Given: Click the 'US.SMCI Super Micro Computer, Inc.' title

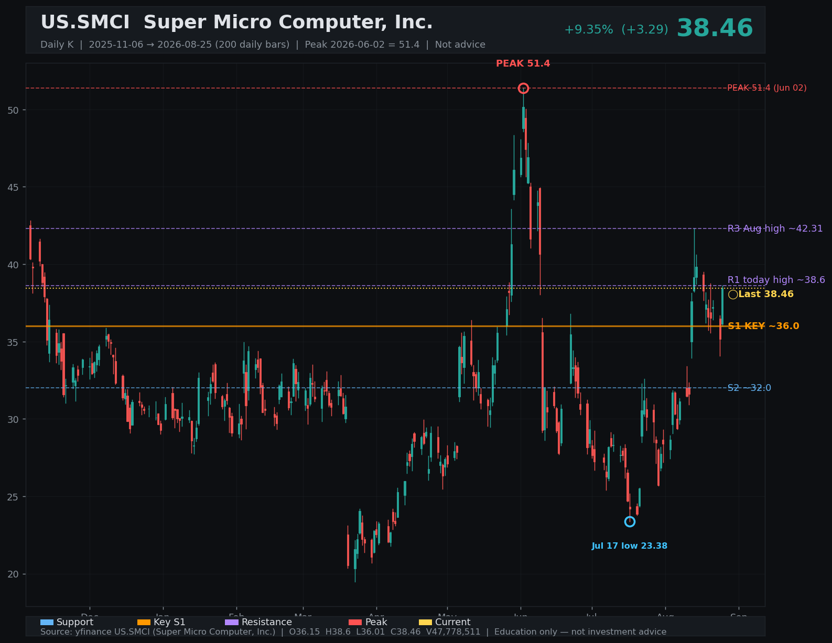Looking at the screenshot, I should point(236,23).
